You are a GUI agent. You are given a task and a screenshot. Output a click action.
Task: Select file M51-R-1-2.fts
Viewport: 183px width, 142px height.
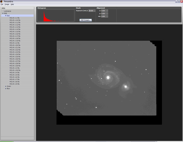coord(14,43)
